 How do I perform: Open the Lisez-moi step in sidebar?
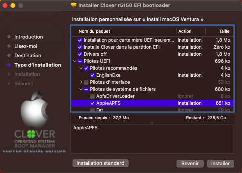click(26, 46)
